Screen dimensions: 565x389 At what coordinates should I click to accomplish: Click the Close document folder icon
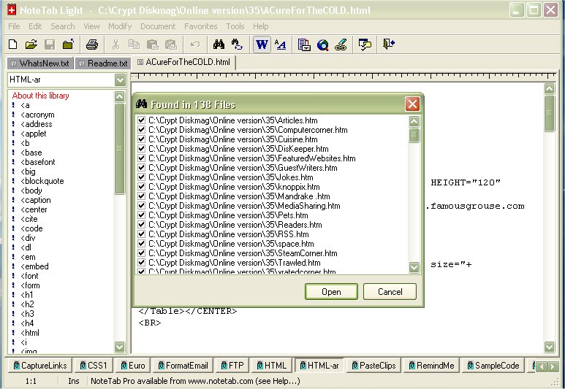tap(68, 45)
